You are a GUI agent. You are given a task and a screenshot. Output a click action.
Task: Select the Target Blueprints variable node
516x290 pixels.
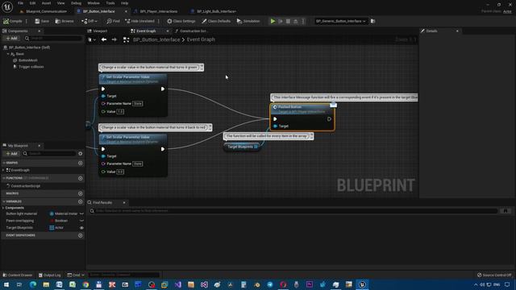pos(242,147)
